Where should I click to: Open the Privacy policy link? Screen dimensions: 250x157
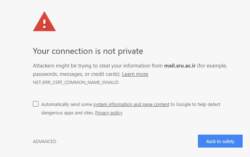coord(109,113)
